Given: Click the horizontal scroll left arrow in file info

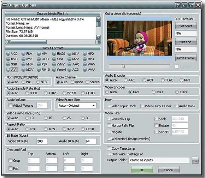Looking at the screenshot, I should coord(7,42).
